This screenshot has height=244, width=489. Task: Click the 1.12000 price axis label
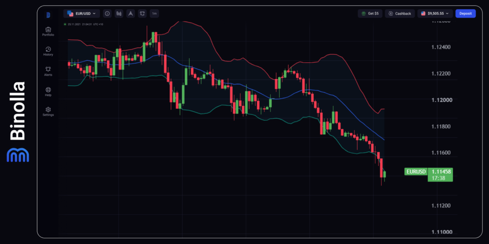click(x=441, y=100)
